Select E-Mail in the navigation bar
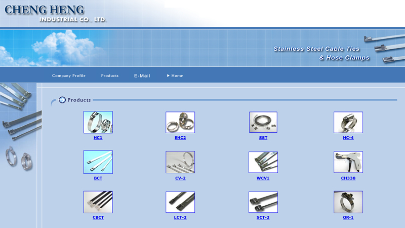Image resolution: width=405 pixels, height=228 pixels. click(142, 75)
